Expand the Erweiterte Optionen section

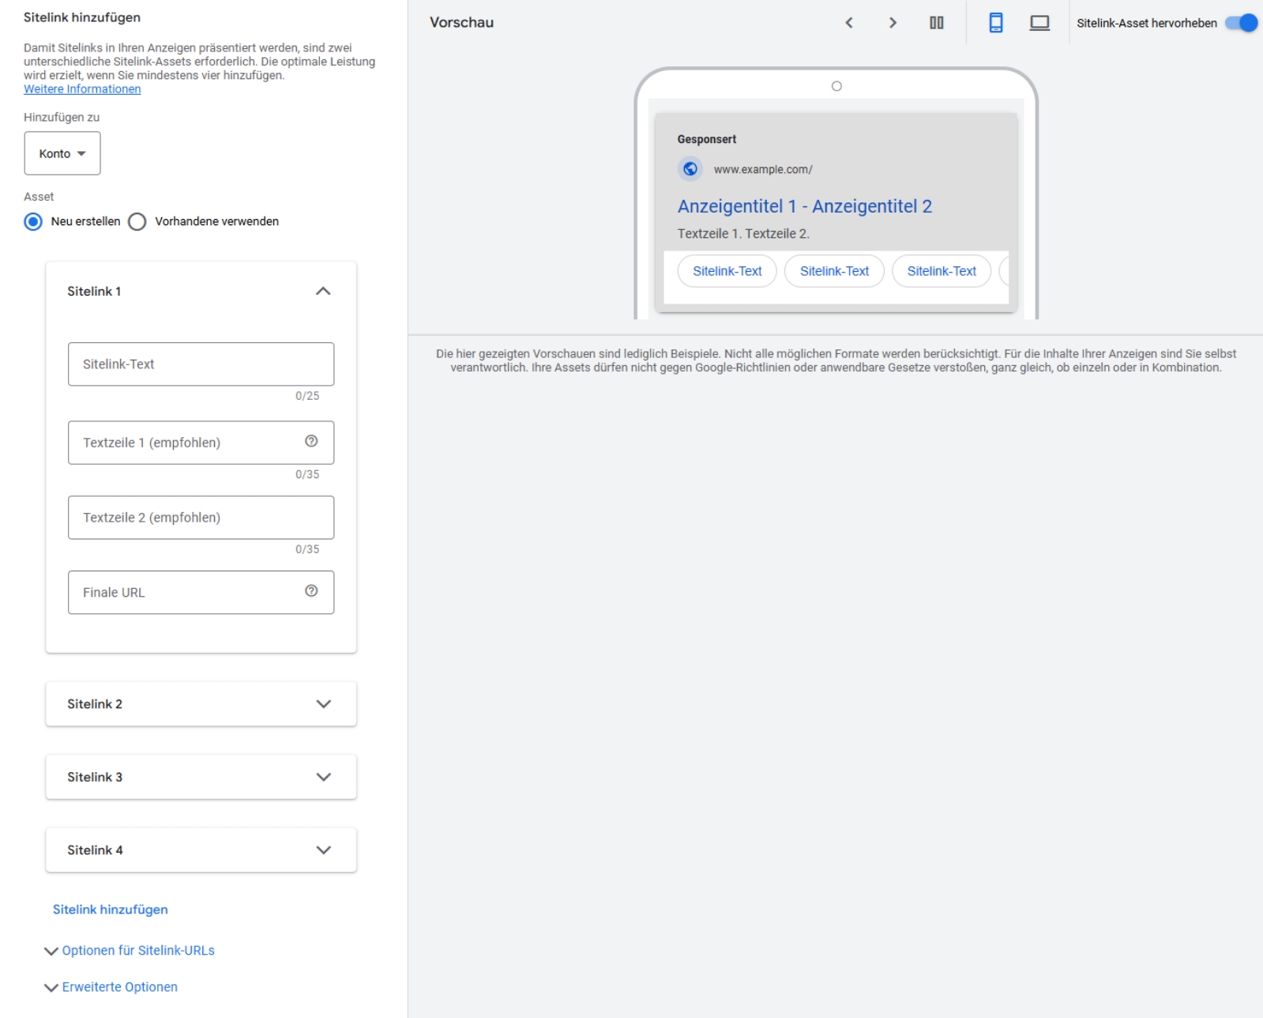pyautogui.click(x=119, y=987)
